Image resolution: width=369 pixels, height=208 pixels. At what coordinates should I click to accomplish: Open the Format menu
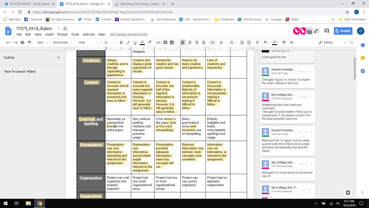pyautogui.click(x=62, y=35)
